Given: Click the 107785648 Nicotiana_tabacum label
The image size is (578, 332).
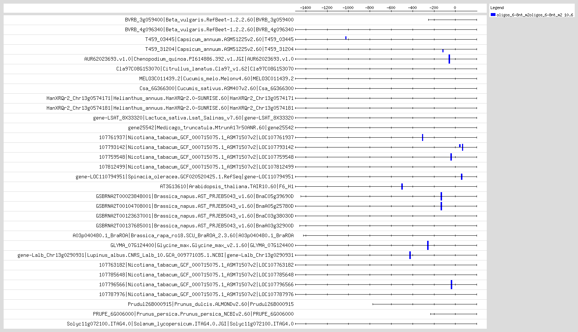Looking at the screenshot, I should click(196, 275).
